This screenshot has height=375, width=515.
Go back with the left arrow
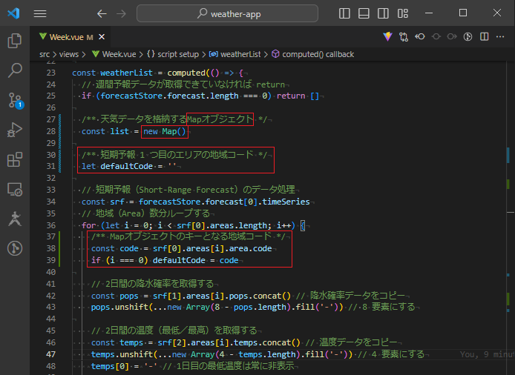(102, 13)
